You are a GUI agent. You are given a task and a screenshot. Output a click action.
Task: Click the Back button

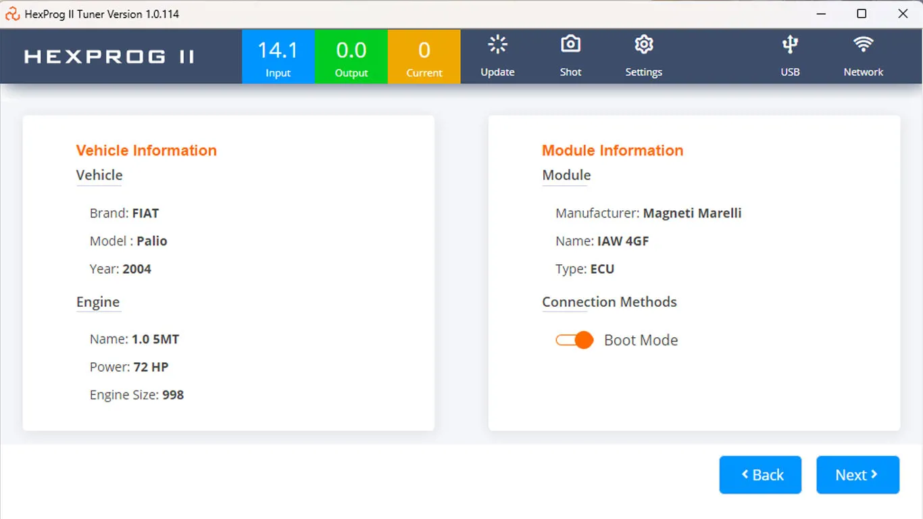tap(760, 475)
